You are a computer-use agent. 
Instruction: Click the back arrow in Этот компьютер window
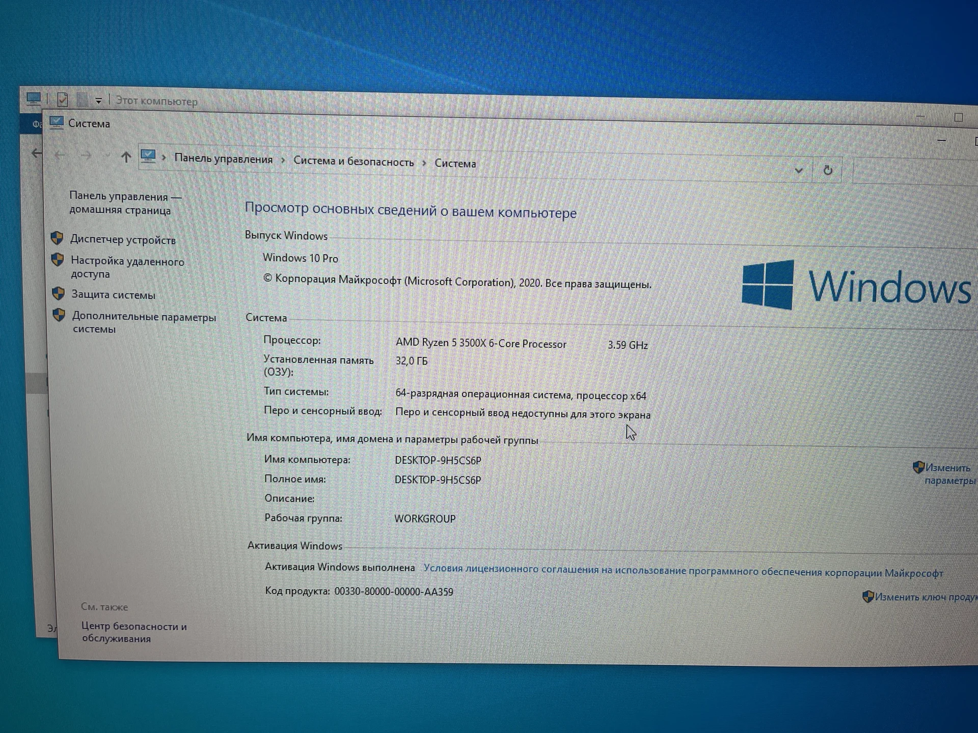36,153
